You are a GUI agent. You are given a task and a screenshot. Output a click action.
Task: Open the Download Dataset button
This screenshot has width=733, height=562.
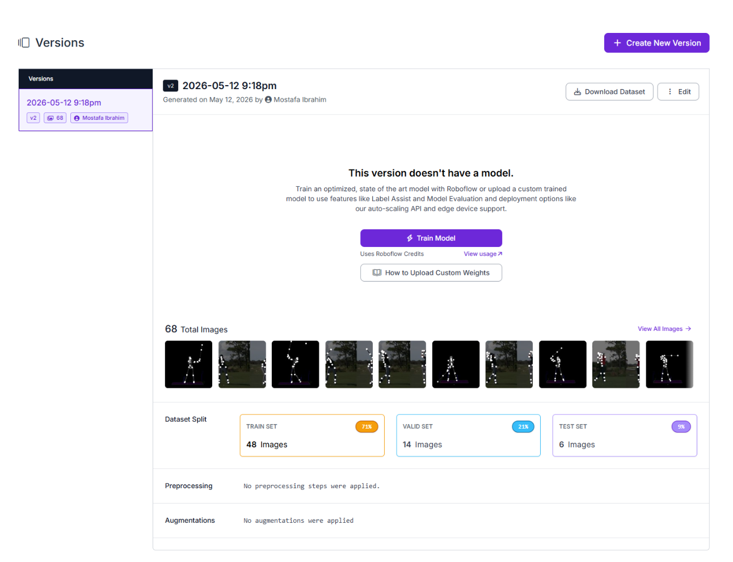(x=609, y=91)
